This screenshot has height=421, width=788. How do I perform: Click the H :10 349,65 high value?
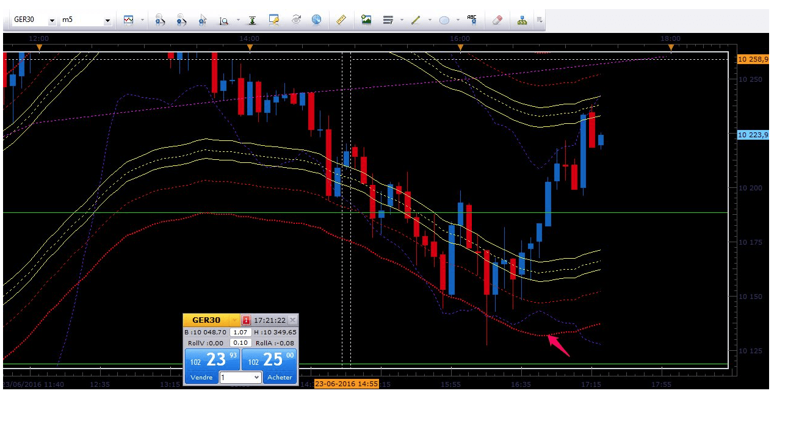pyautogui.click(x=275, y=333)
